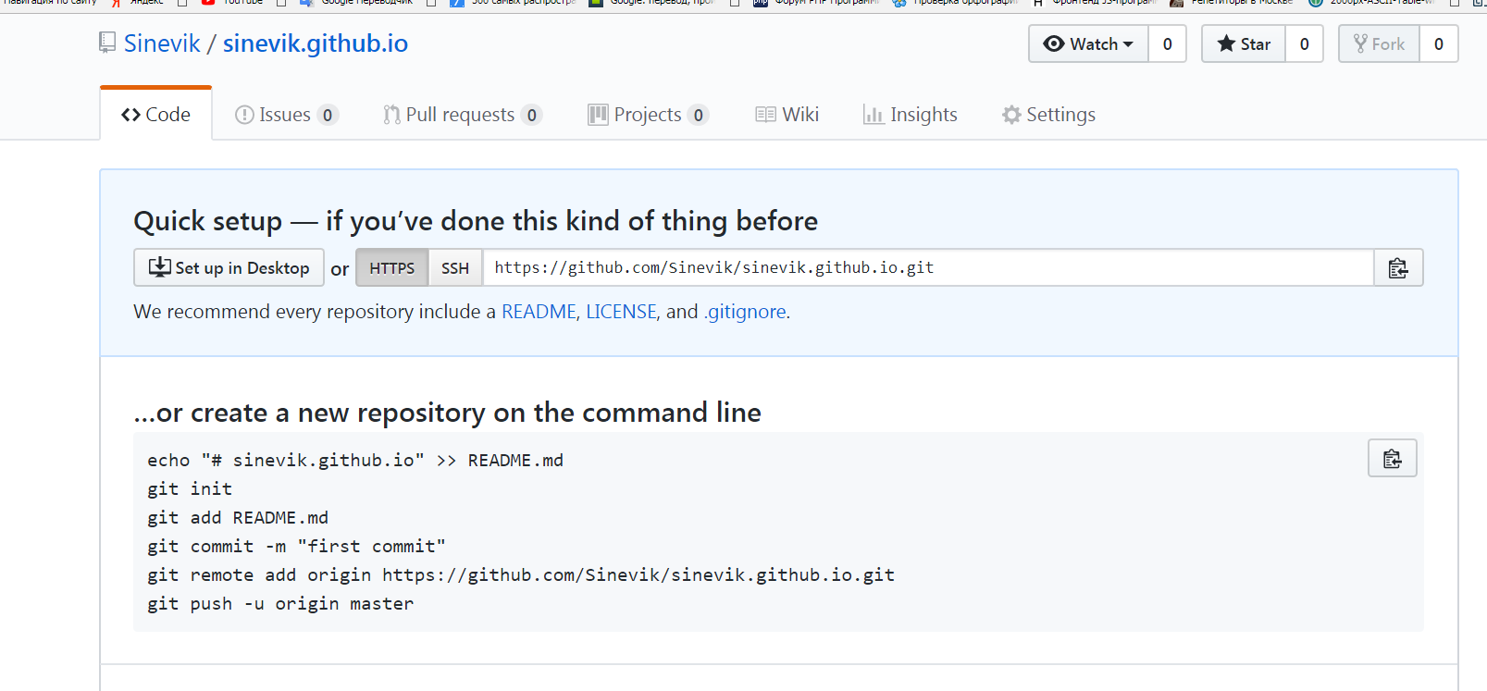Click the Pull requests count badge
Screen dimensions: 1487x691
click(x=531, y=115)
